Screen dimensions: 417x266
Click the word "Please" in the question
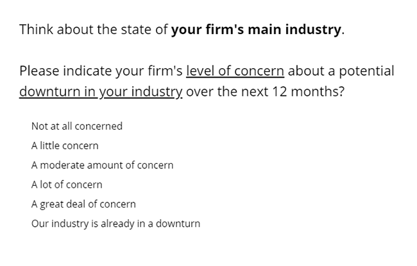coord(39,71)
